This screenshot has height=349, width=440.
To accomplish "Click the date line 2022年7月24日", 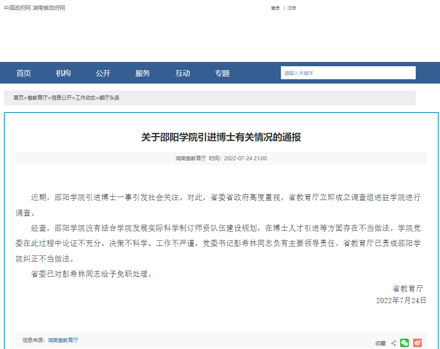I will [401, 301].
